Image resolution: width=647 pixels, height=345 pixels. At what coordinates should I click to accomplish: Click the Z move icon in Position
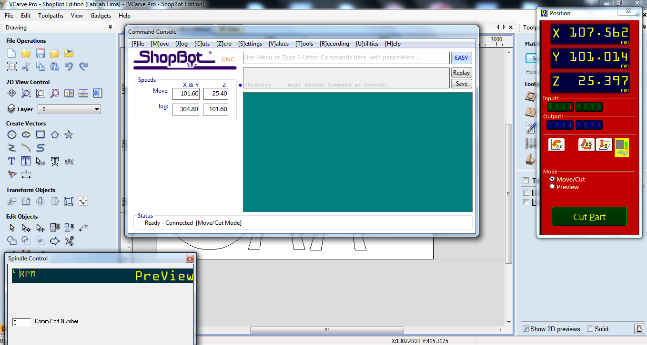click(604, 145)
